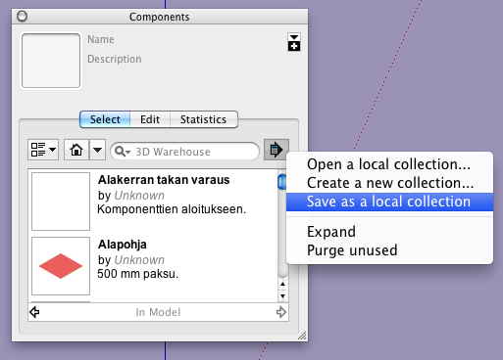Click the 500 mm paksu. description
This screenshot has height=360, width=503.
click(x=138, y=274)
